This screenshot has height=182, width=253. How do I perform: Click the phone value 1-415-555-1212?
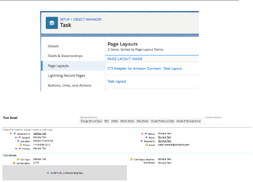[x=42, y=145]
